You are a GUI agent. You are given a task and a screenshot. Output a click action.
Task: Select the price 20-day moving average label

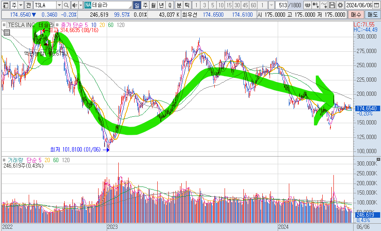(x=102, y=25)
